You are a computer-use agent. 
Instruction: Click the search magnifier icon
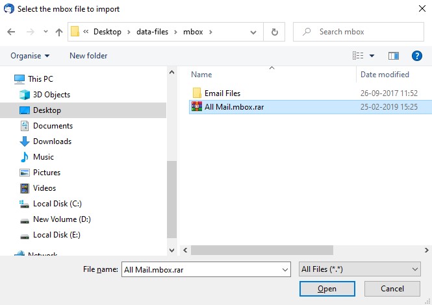click(x=307, y=32)
